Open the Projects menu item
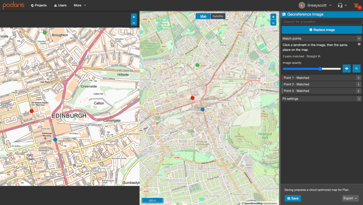 pyautogui.click(x=38, y=5)
